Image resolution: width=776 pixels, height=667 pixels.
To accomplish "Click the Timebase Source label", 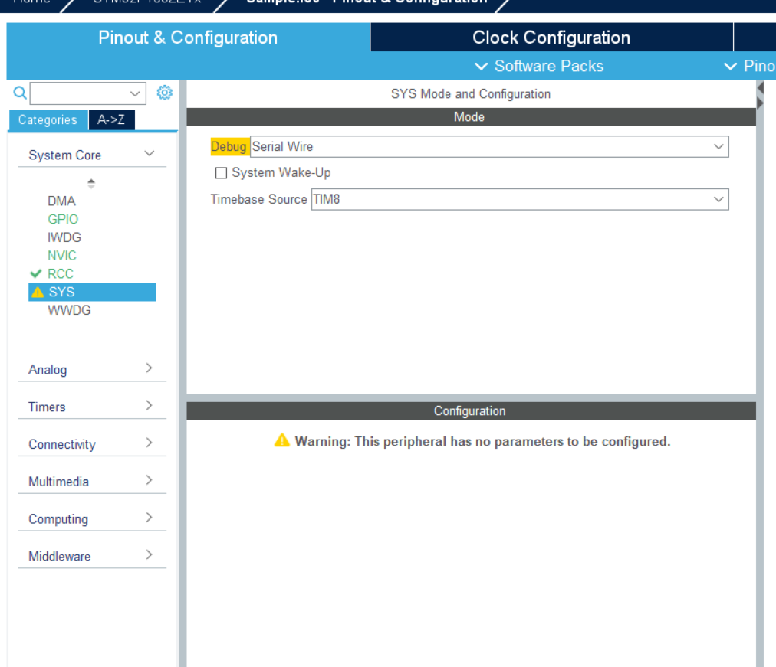I will point(258,199).
